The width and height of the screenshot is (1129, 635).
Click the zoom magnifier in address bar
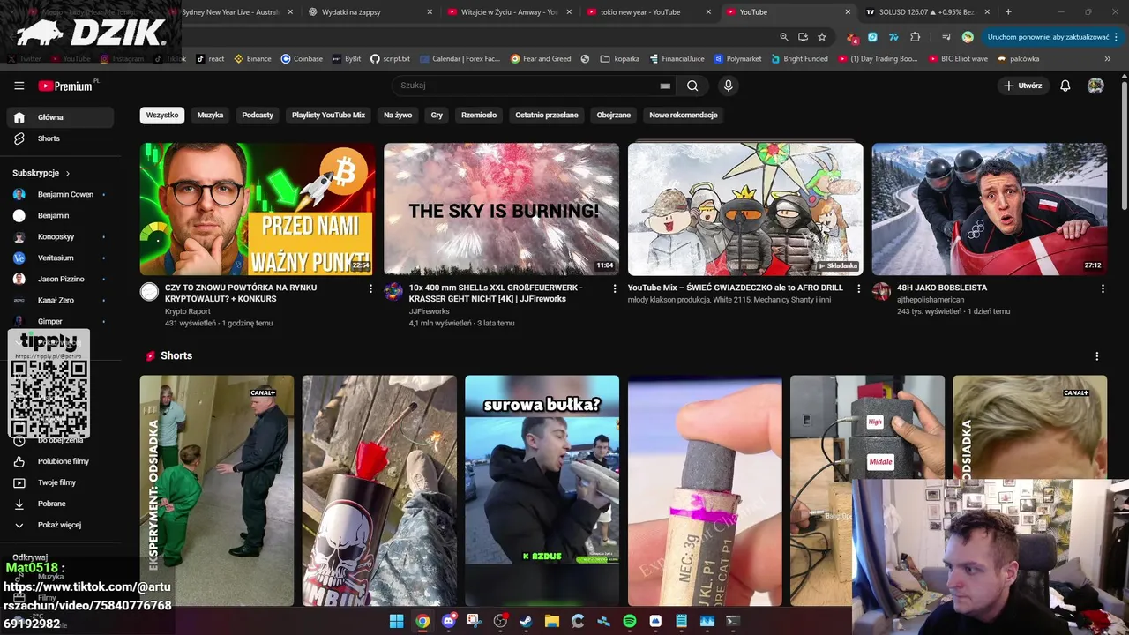784,37
